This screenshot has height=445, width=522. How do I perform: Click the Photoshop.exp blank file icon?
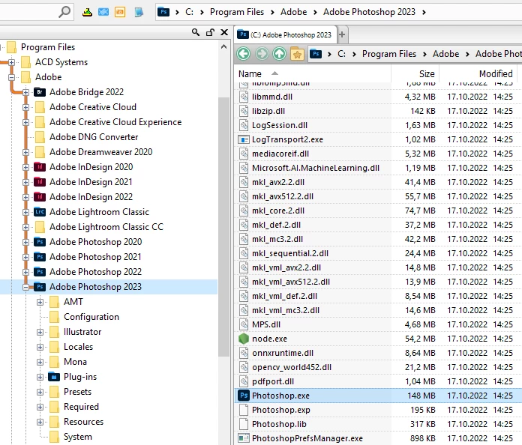pyautogui.click(x=244, y=410)
